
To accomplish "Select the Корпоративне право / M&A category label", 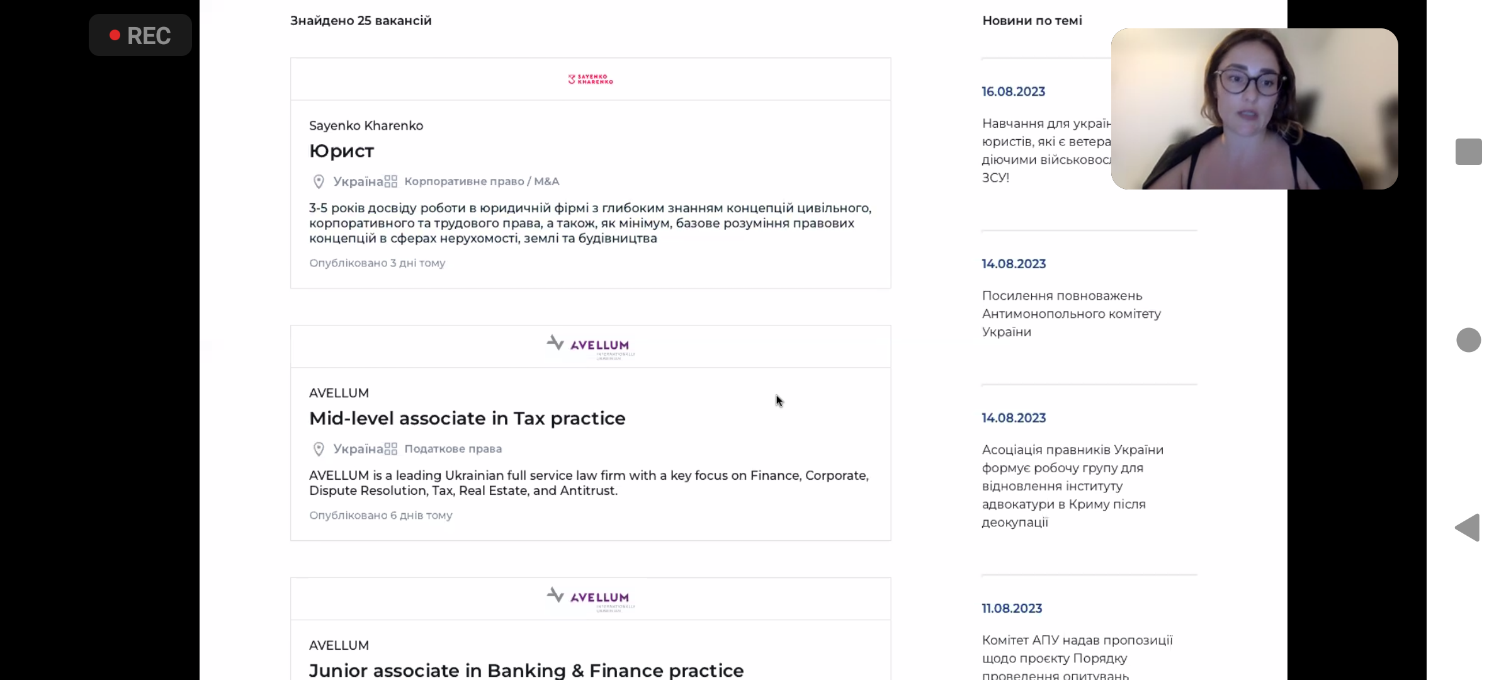I will (482, 182).
